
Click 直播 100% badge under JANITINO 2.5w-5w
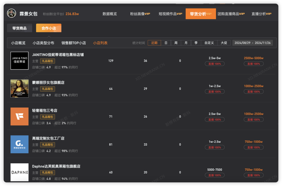coord(215,64)
